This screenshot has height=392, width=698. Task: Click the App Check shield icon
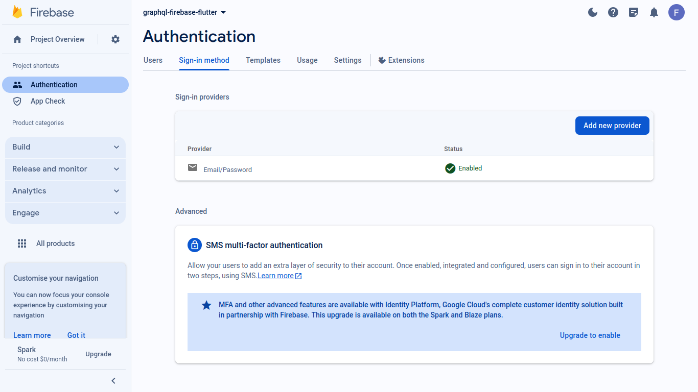point(17,101)
